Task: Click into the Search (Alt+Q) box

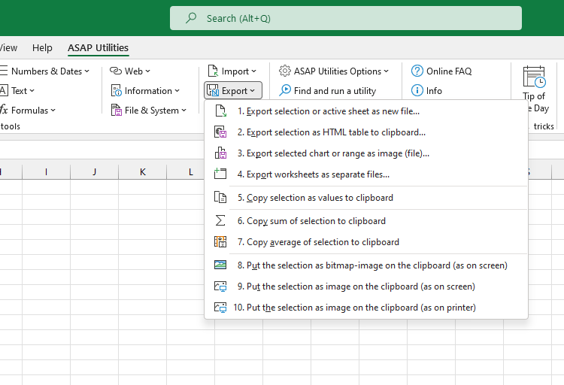Action: (346, 18)
